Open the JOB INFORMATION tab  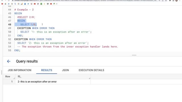click(20, 70)
